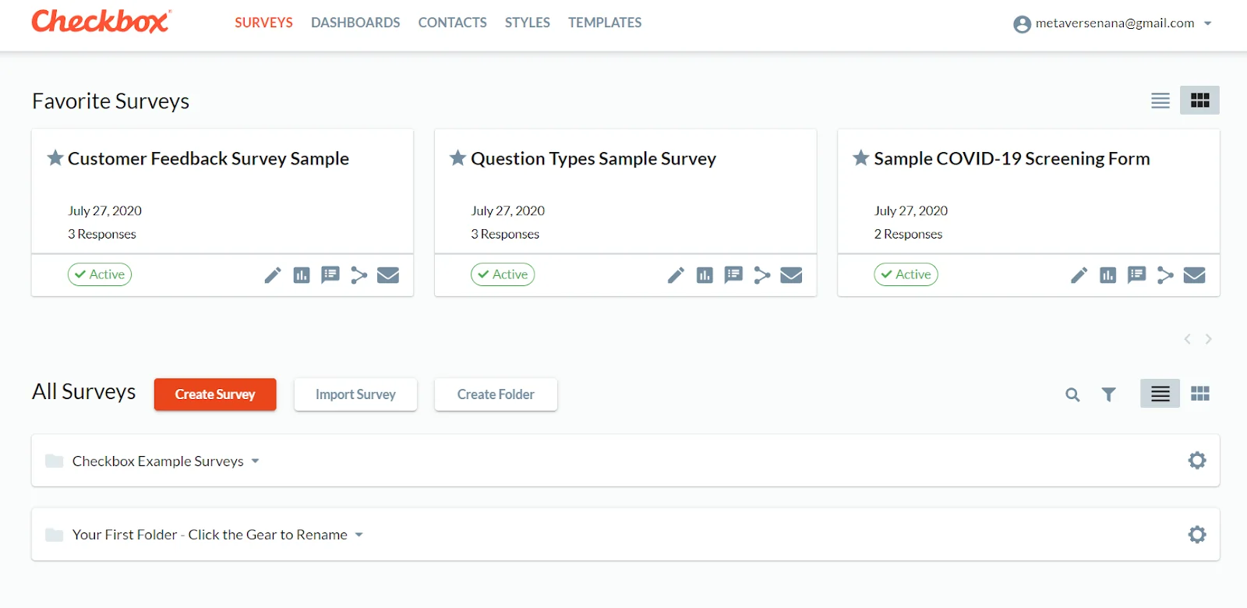1247x608 pixels.
Task: Edit Question Types Sample Survey pencil icon
Action: [x=676, y=275]
